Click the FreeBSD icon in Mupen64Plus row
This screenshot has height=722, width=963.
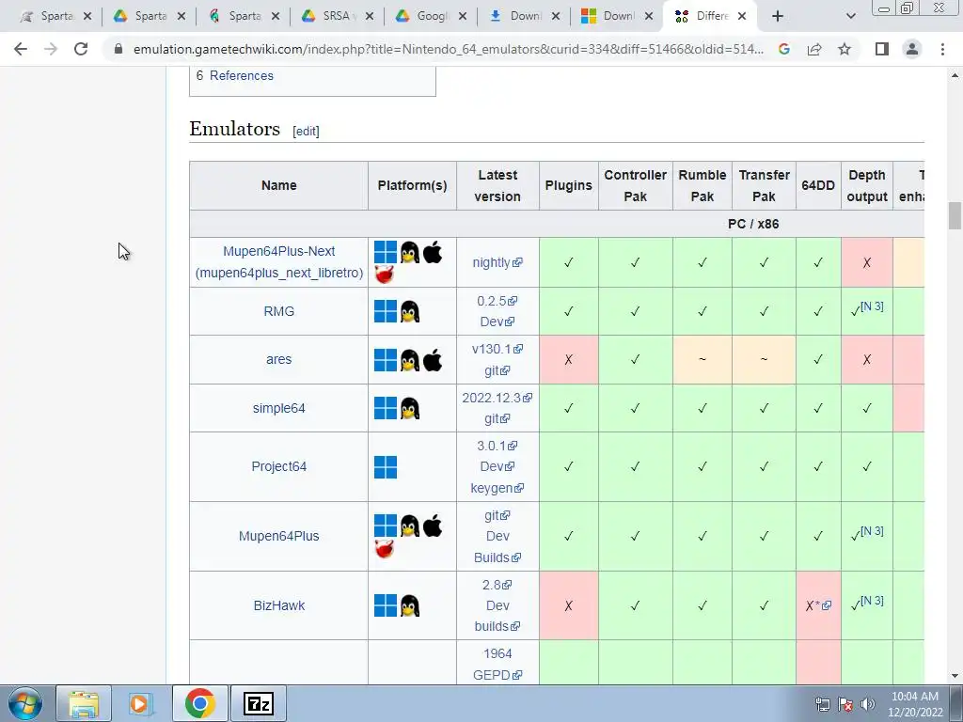click(x=385, y=549)
